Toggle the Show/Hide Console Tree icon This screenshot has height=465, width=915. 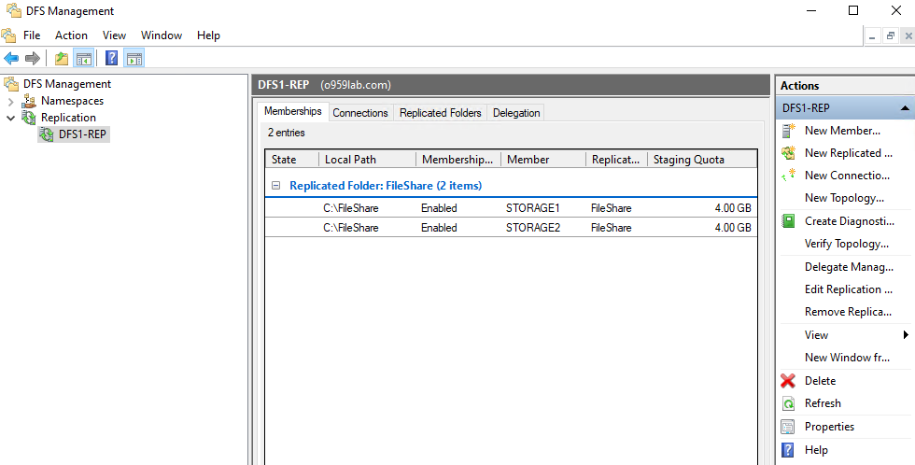coord(83,58)
